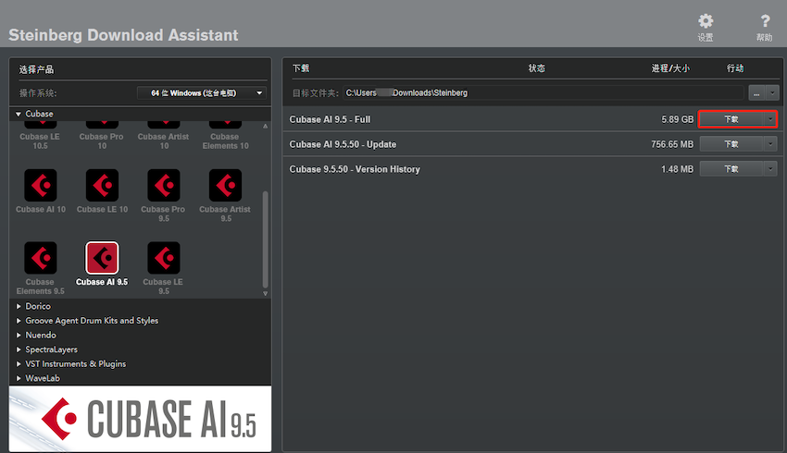Click the target folder path field
The image size is (787, 453).
click(x=543, y=92)
